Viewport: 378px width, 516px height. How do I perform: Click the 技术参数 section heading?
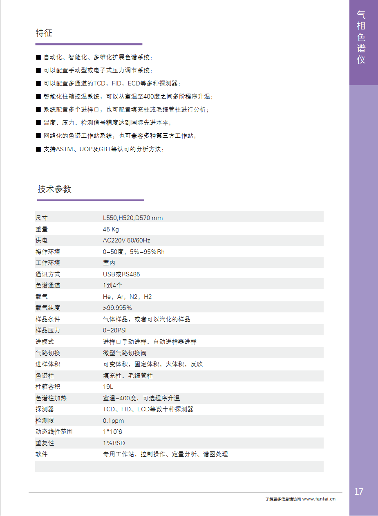pyautogui.click(x=55, y=189)
